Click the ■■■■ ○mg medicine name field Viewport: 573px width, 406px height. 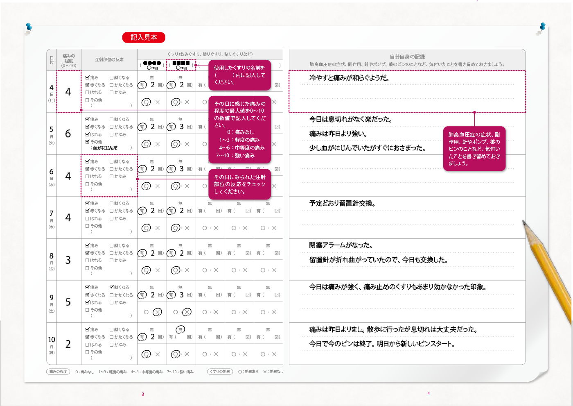point(181,65)
